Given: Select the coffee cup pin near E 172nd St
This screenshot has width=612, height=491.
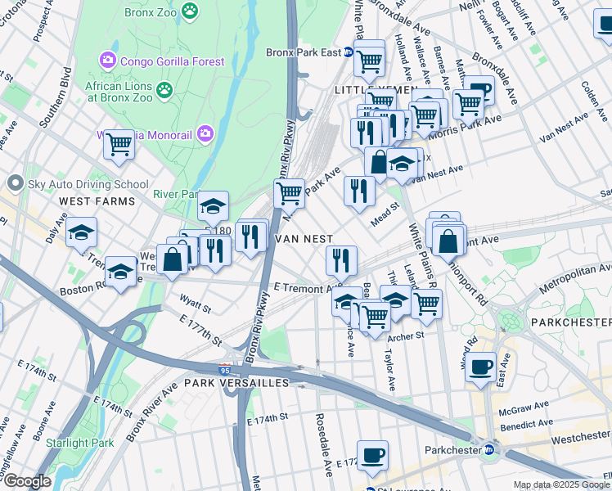Looking at the screenshot, I should (372, 458).
